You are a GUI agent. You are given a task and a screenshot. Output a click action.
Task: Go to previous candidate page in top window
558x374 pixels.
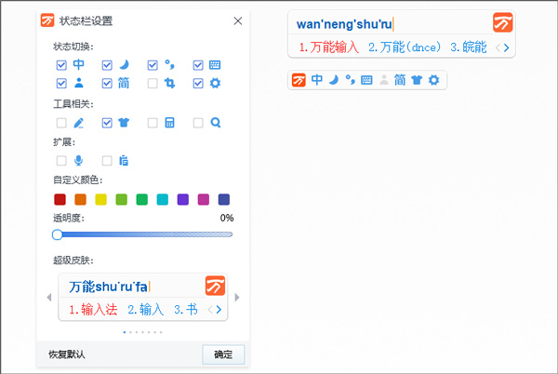coord(498,47)
